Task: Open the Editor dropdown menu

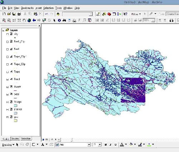Action: click(136, 14)
